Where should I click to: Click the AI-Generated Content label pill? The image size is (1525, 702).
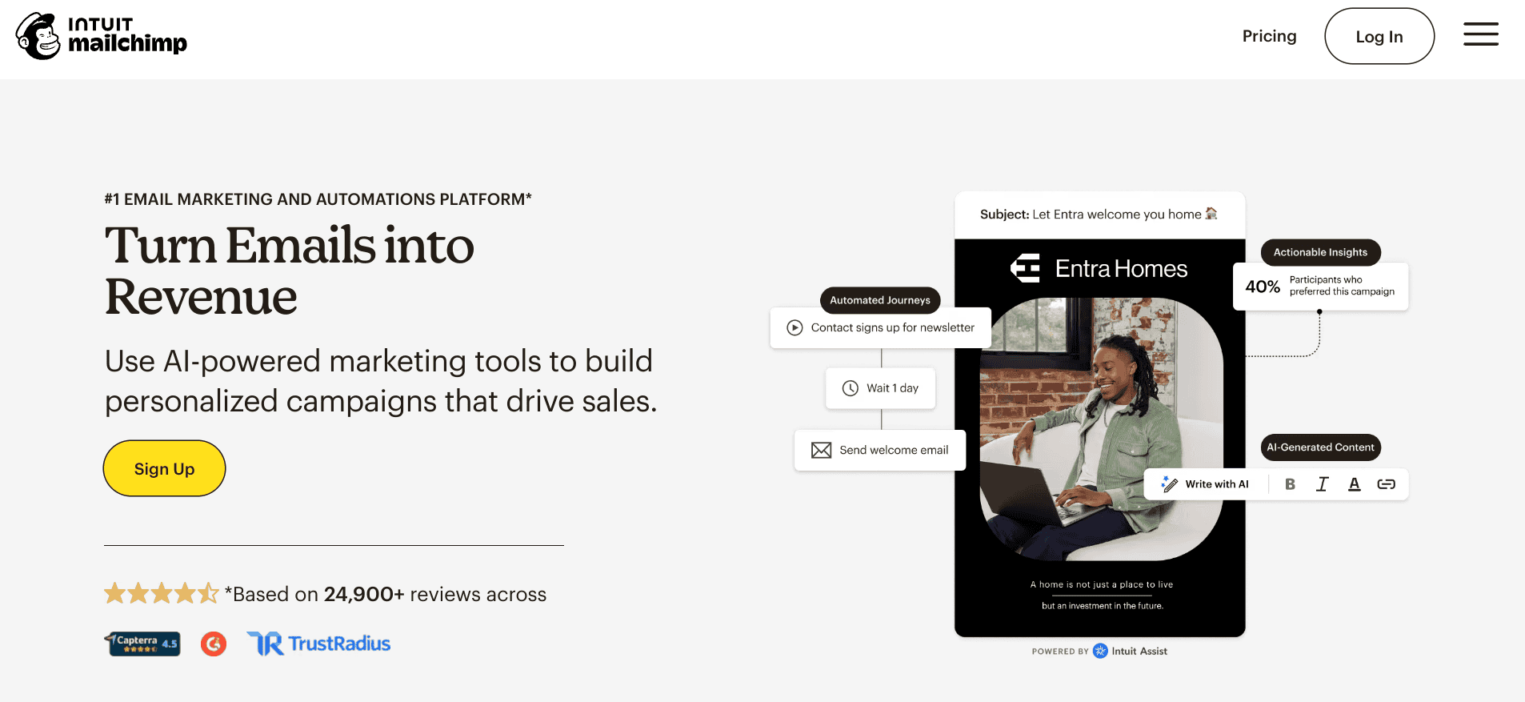(1320, 447)
